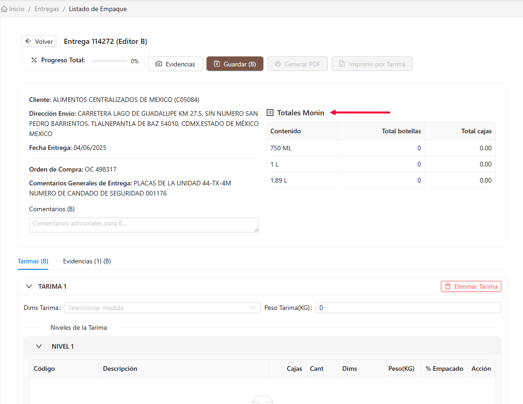Switch to the Evidencias (1) (B) tab

click(87, 261)
